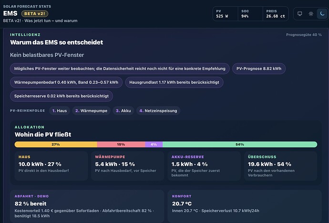
Task: Click the EMS title
Action: point(10,13)
